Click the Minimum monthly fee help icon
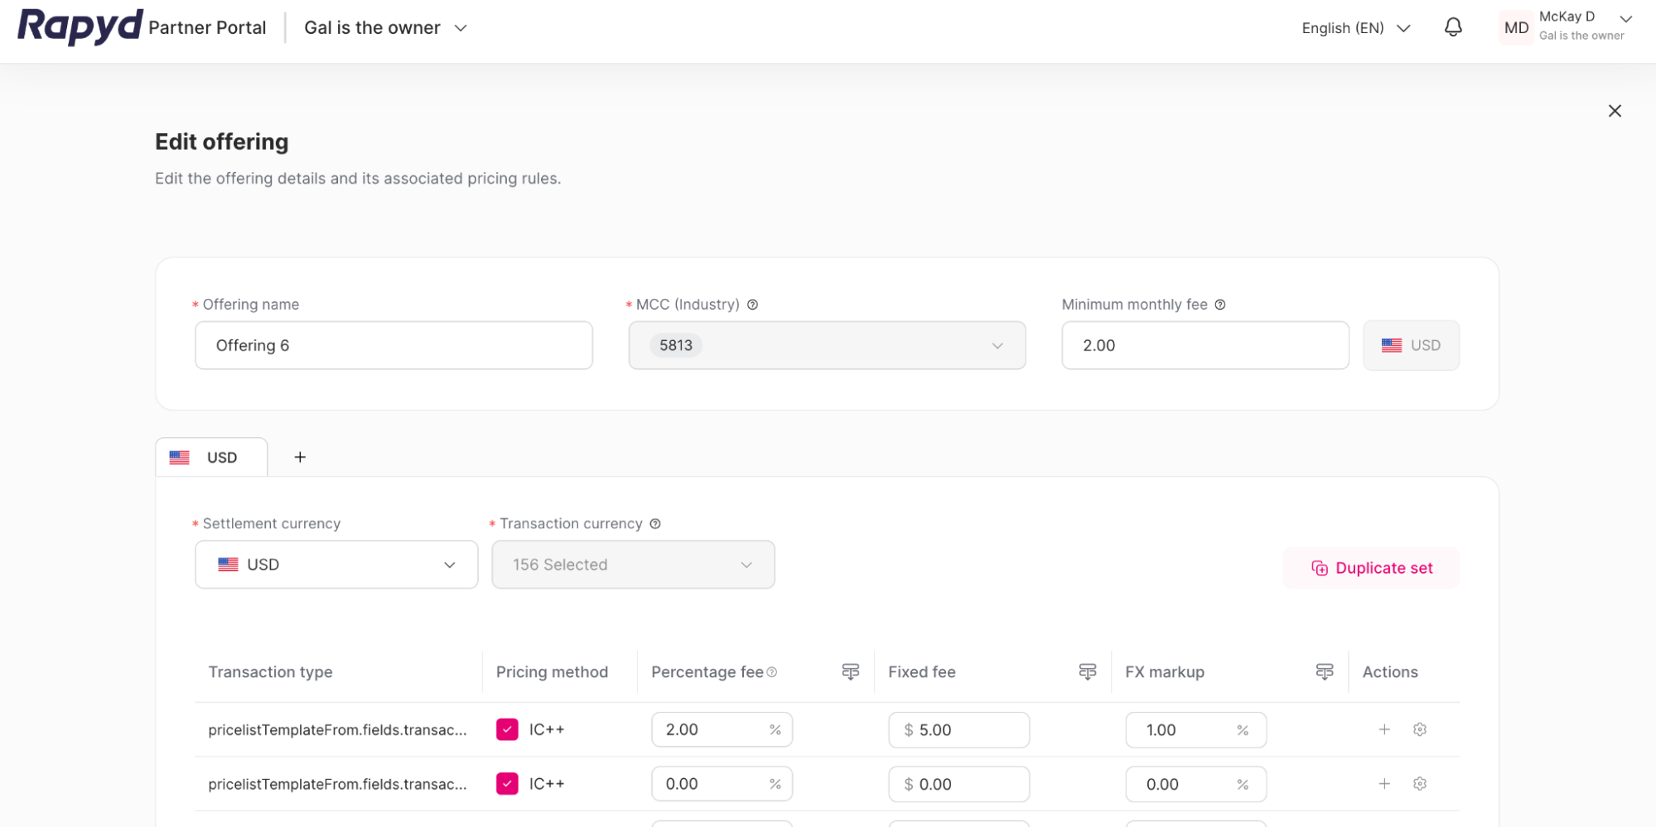 click(1219, 305)
